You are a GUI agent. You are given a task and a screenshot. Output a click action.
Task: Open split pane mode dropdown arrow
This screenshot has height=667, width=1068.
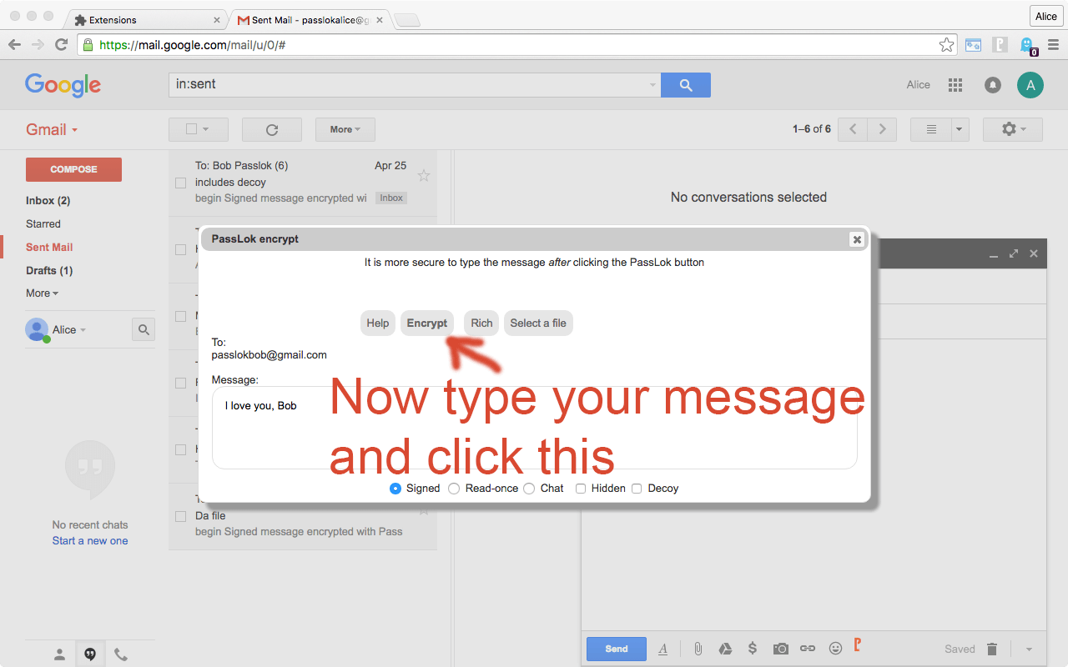pyautogui.click(x=959, y=129)
